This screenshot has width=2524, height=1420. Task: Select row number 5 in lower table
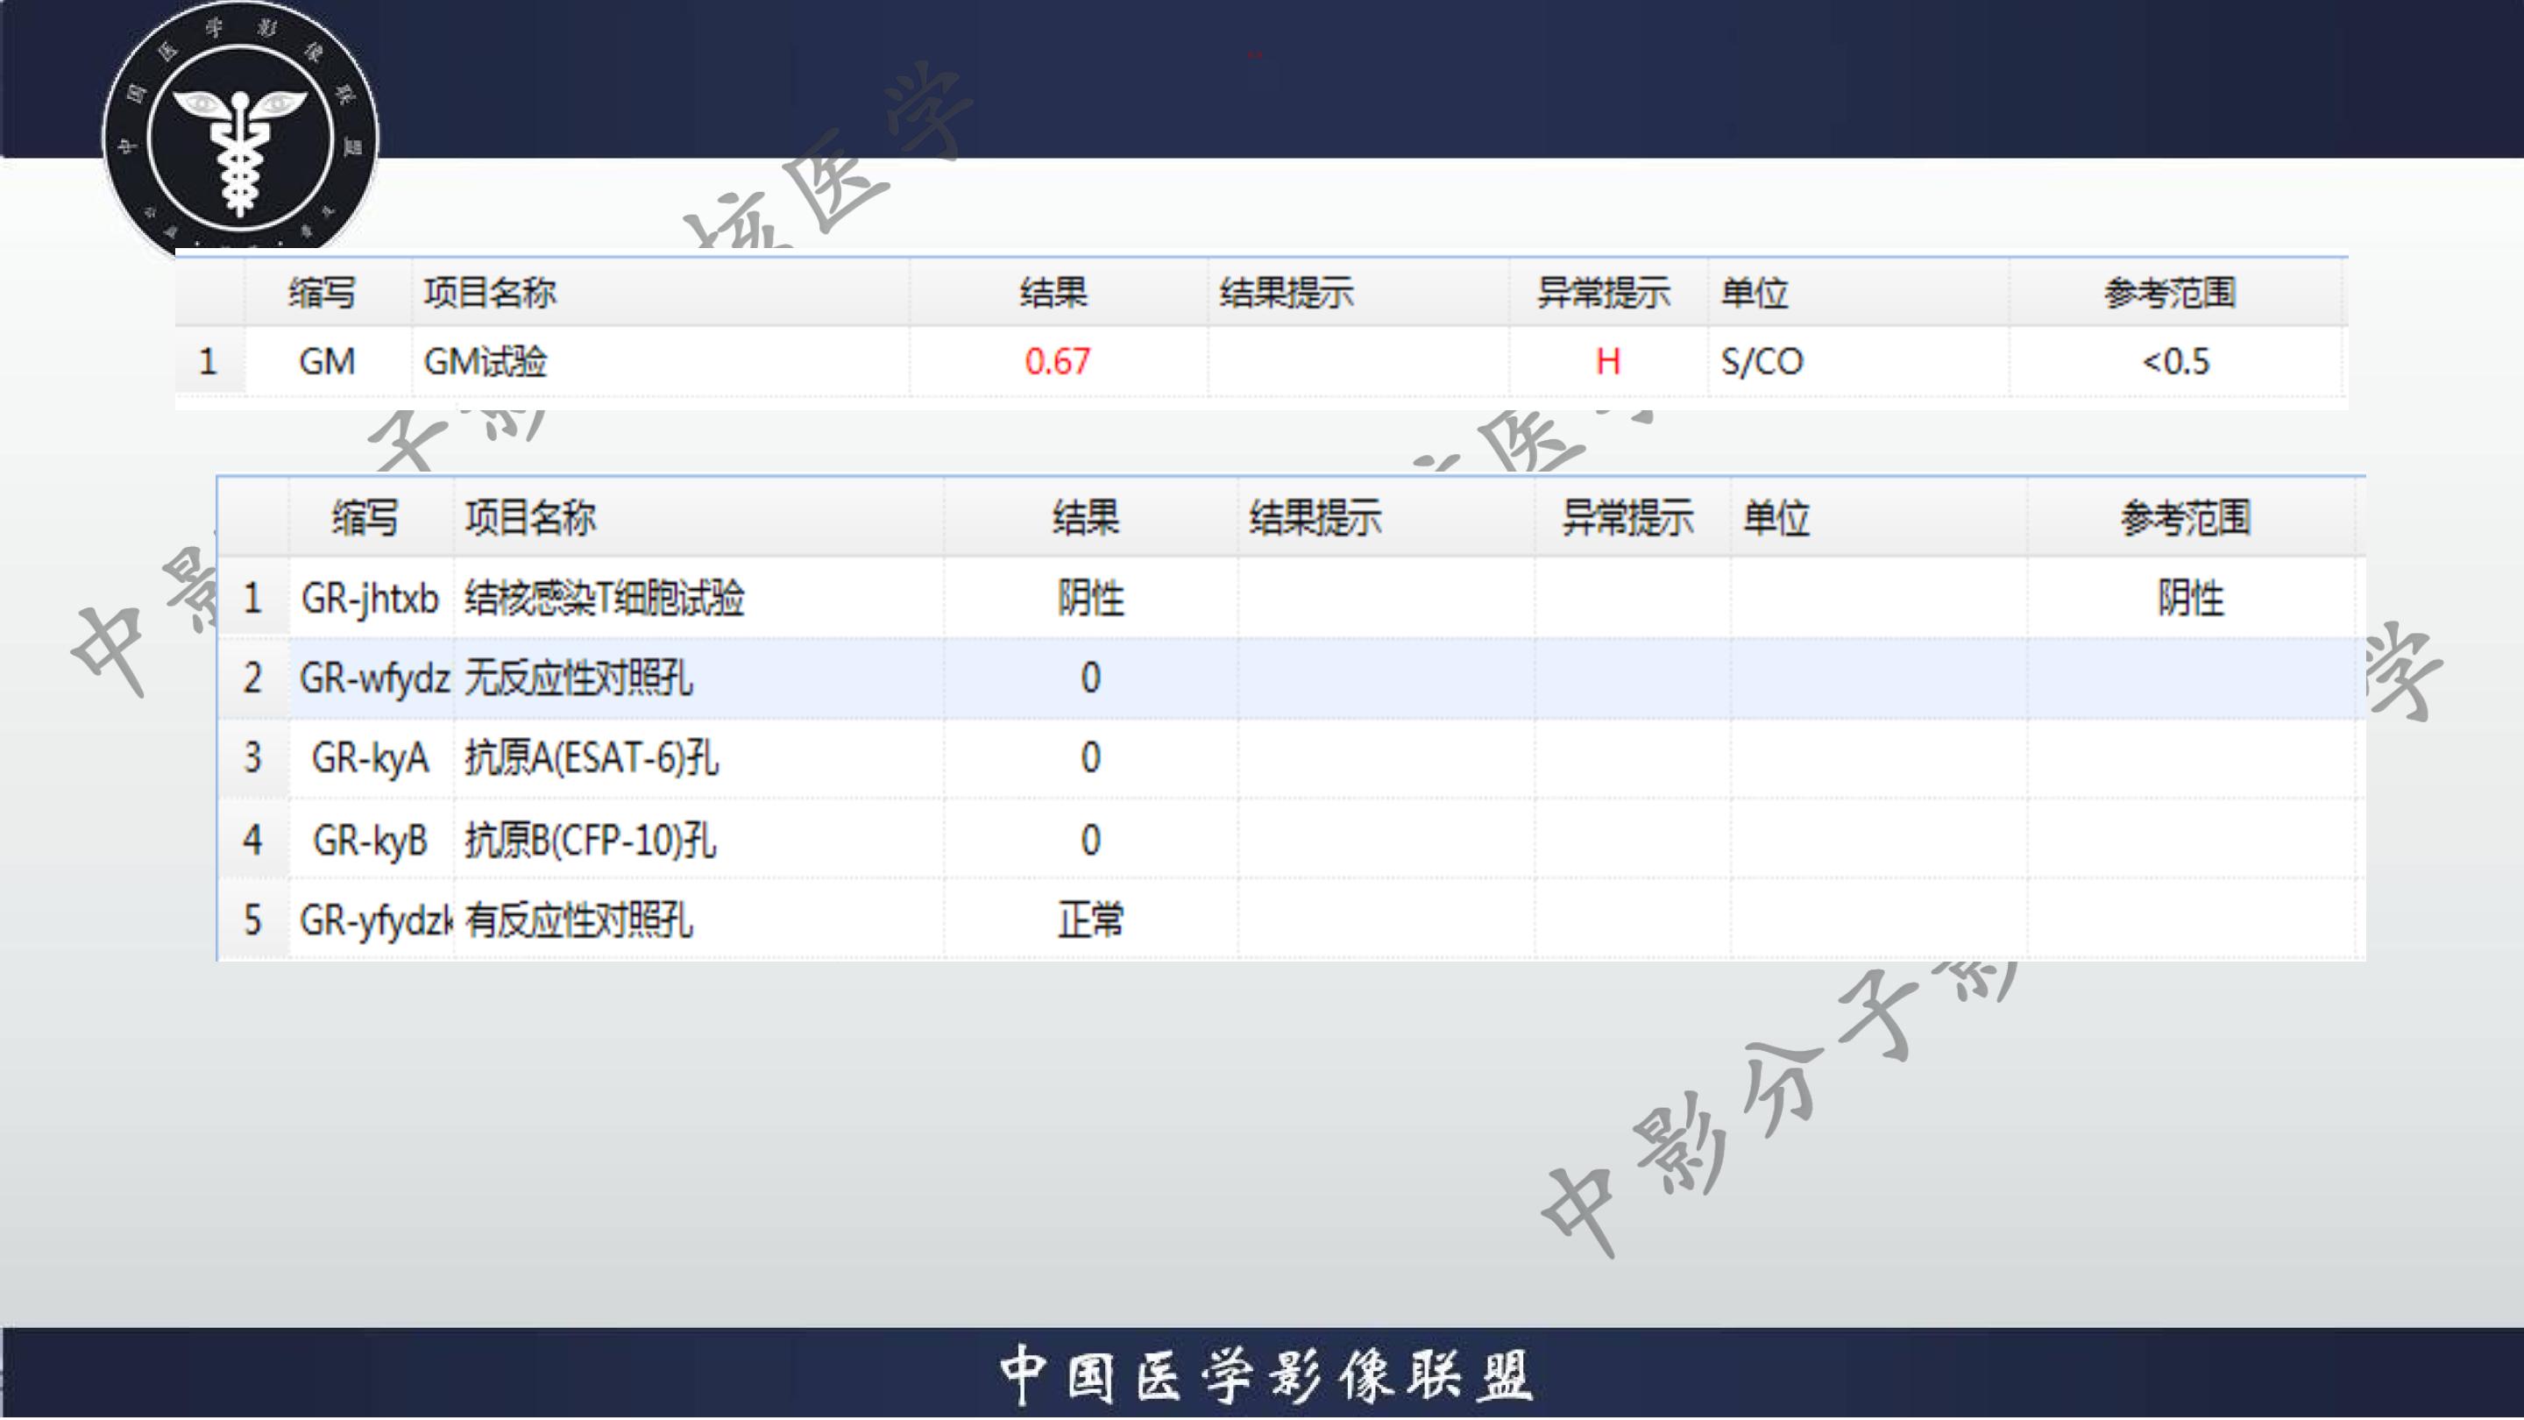click(252, 920)
